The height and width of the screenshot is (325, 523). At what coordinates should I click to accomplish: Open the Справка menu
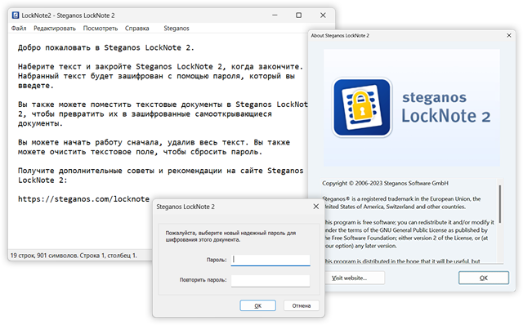pyautogui.click(x=136, y=29)
